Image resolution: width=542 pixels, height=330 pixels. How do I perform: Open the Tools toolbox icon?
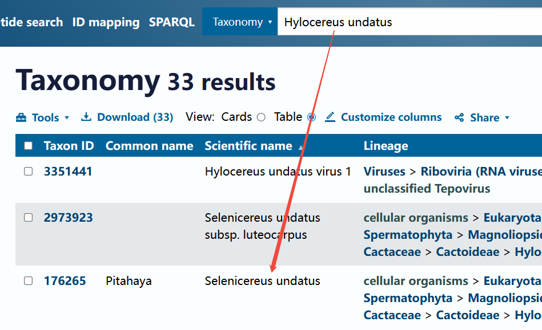point(21,117)
